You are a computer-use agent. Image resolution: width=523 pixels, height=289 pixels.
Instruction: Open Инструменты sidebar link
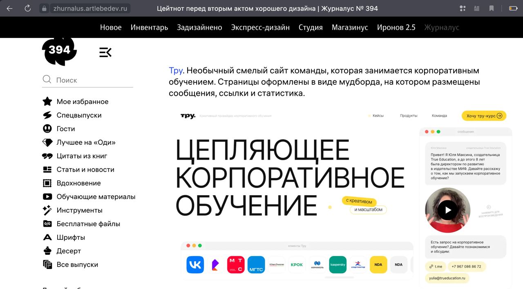pos(80,210)
